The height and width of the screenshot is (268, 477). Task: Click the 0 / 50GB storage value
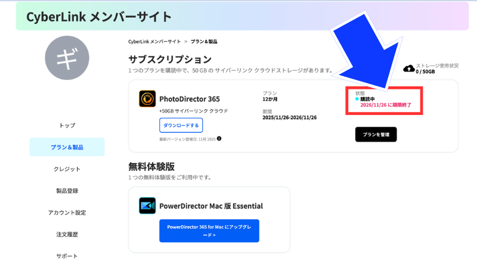point(425,71)
